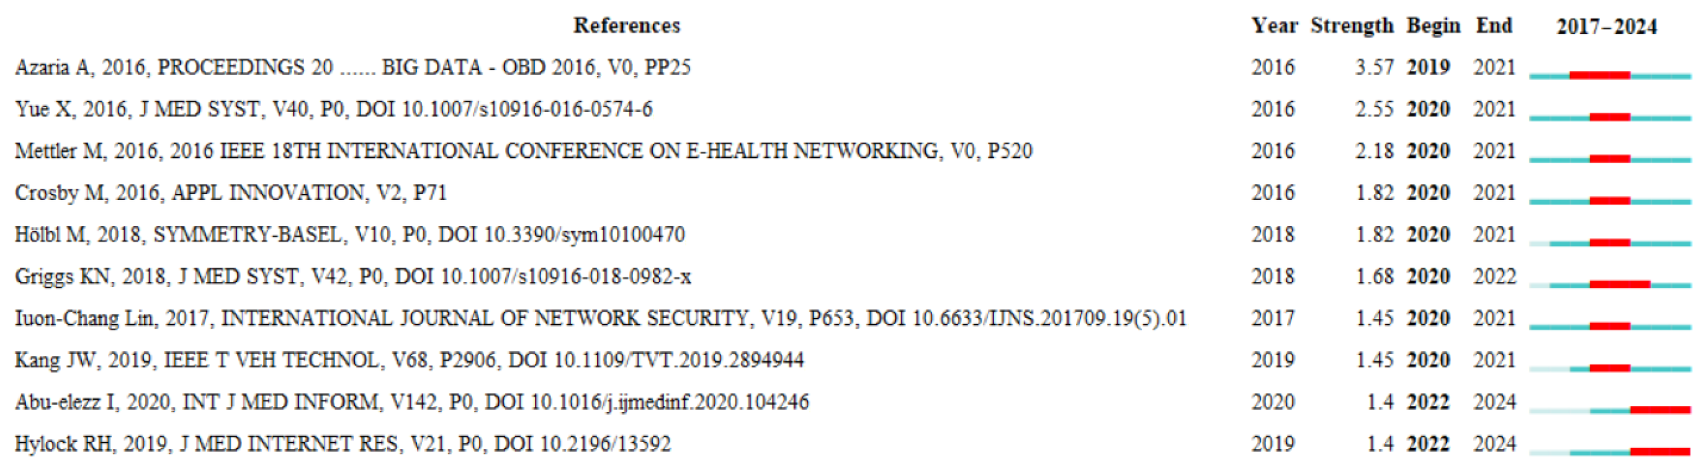This screenshot has height=469, width=1707.
Task: Select the Azaria A 2016 reference
Action: click(x=353, y=67)
